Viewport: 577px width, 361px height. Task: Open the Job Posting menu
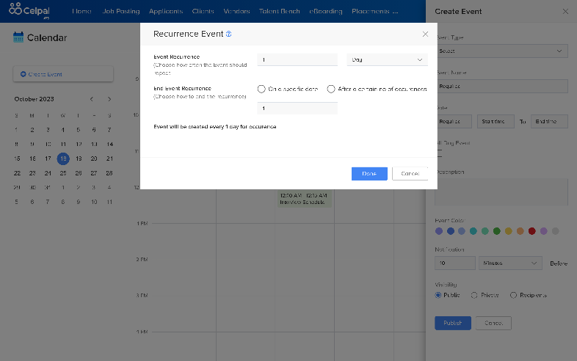(121, 11)
